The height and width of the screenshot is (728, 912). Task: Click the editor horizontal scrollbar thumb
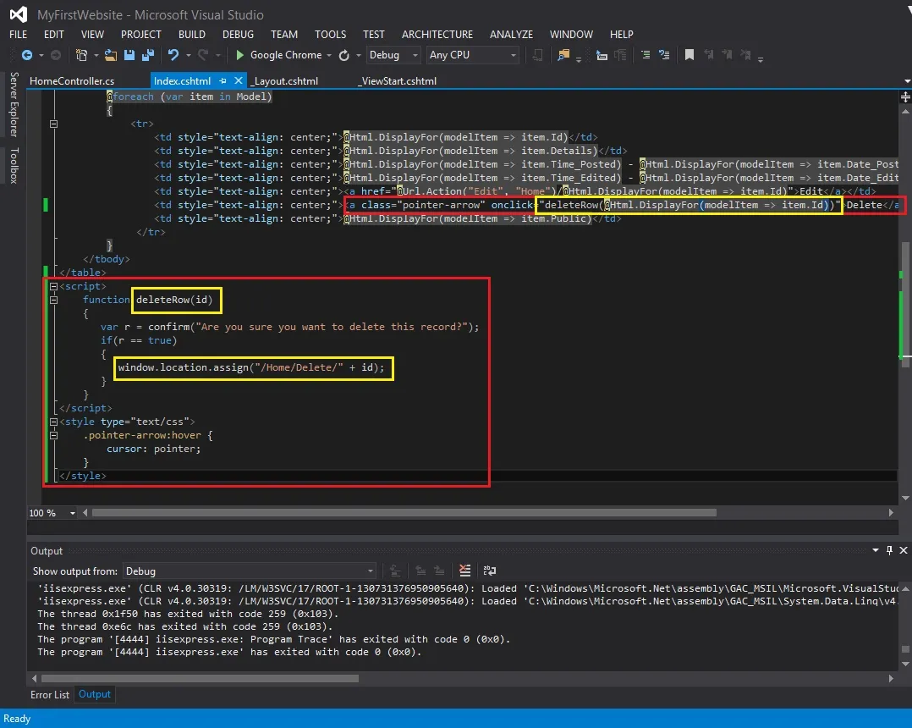(x=404, y=513)
